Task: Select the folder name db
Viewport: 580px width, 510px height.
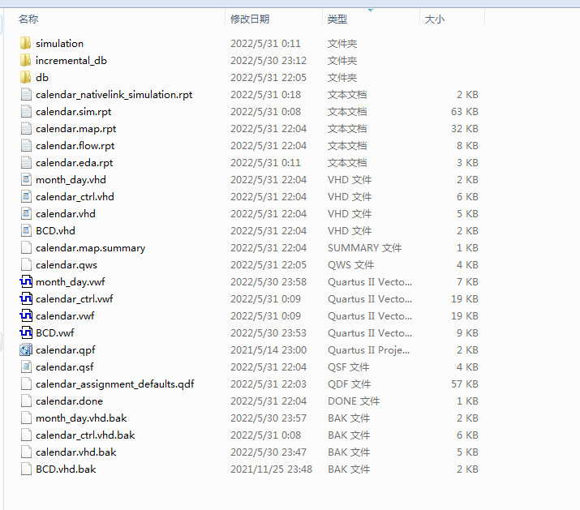Action: [42, 78]
